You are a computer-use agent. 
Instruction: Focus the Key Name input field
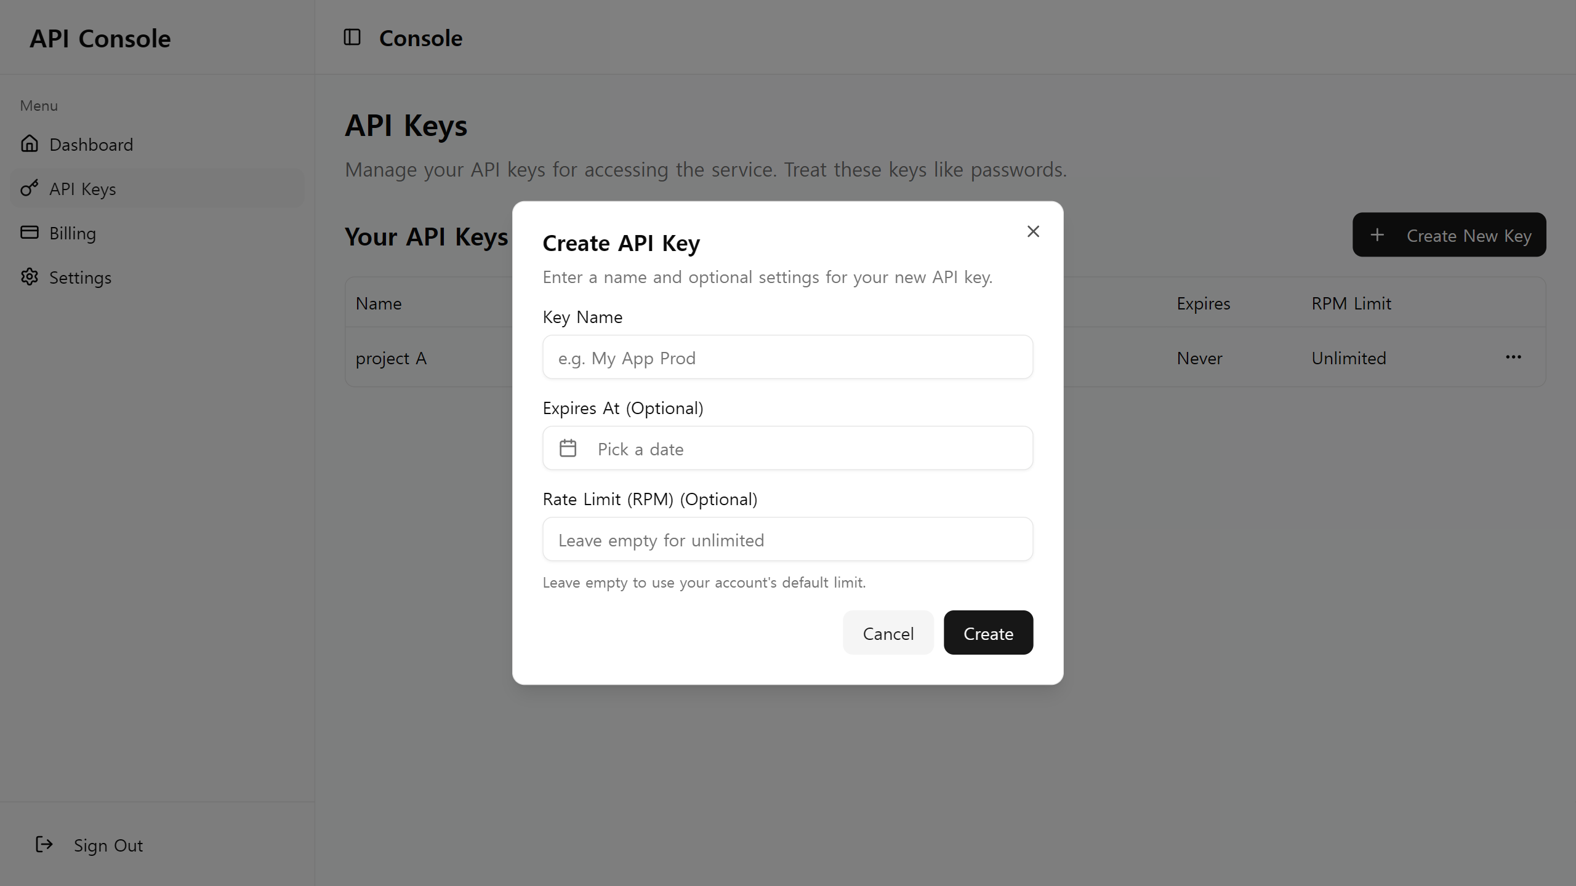click(x=787, y=357)
